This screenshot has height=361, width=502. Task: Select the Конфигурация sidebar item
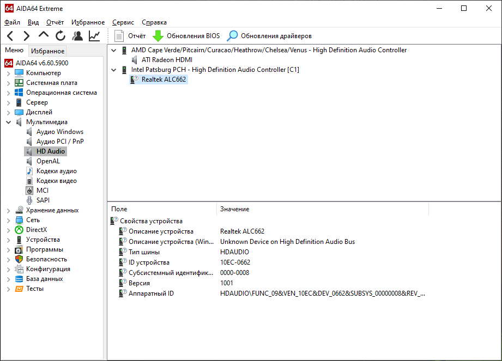(48, 269)
